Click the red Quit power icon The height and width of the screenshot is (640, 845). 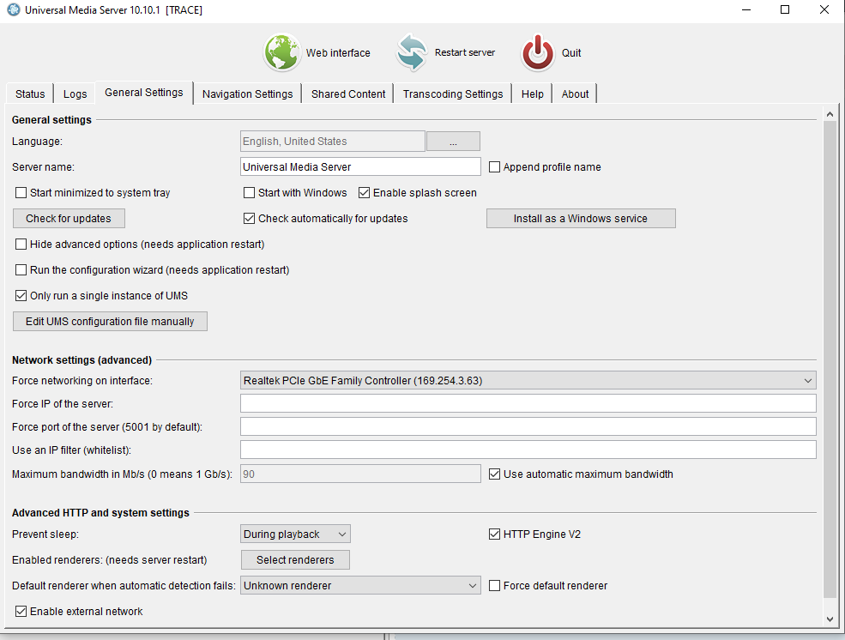[537, 52]
